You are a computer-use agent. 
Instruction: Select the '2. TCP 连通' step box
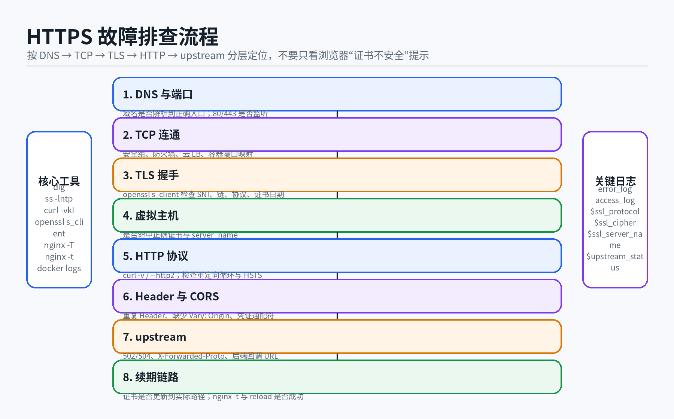(x=337, y=135)
